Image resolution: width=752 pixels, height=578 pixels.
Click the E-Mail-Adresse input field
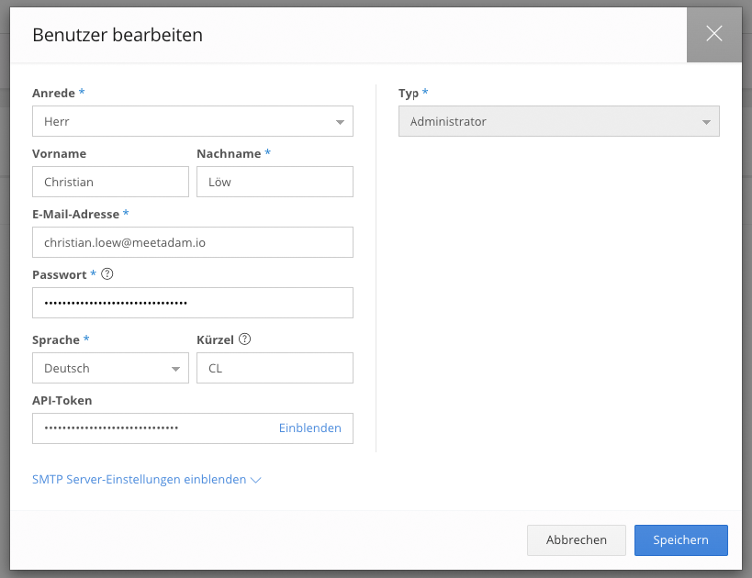click(x=193, y=242)
